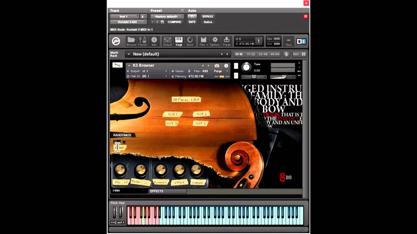Open the Kontakt 5-AAX plugin selector
This screenshot has width=417, height=234.
(x=128, y=22)
